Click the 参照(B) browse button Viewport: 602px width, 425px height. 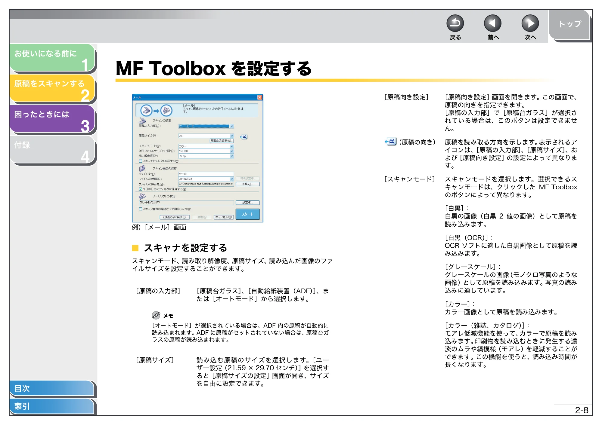tap(247, 184)
